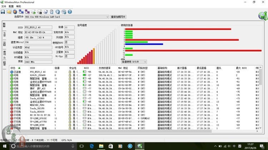Click the GPS: N/A status bar entry
This screenshot has width=268, height=150.
[x=67, y=140]
